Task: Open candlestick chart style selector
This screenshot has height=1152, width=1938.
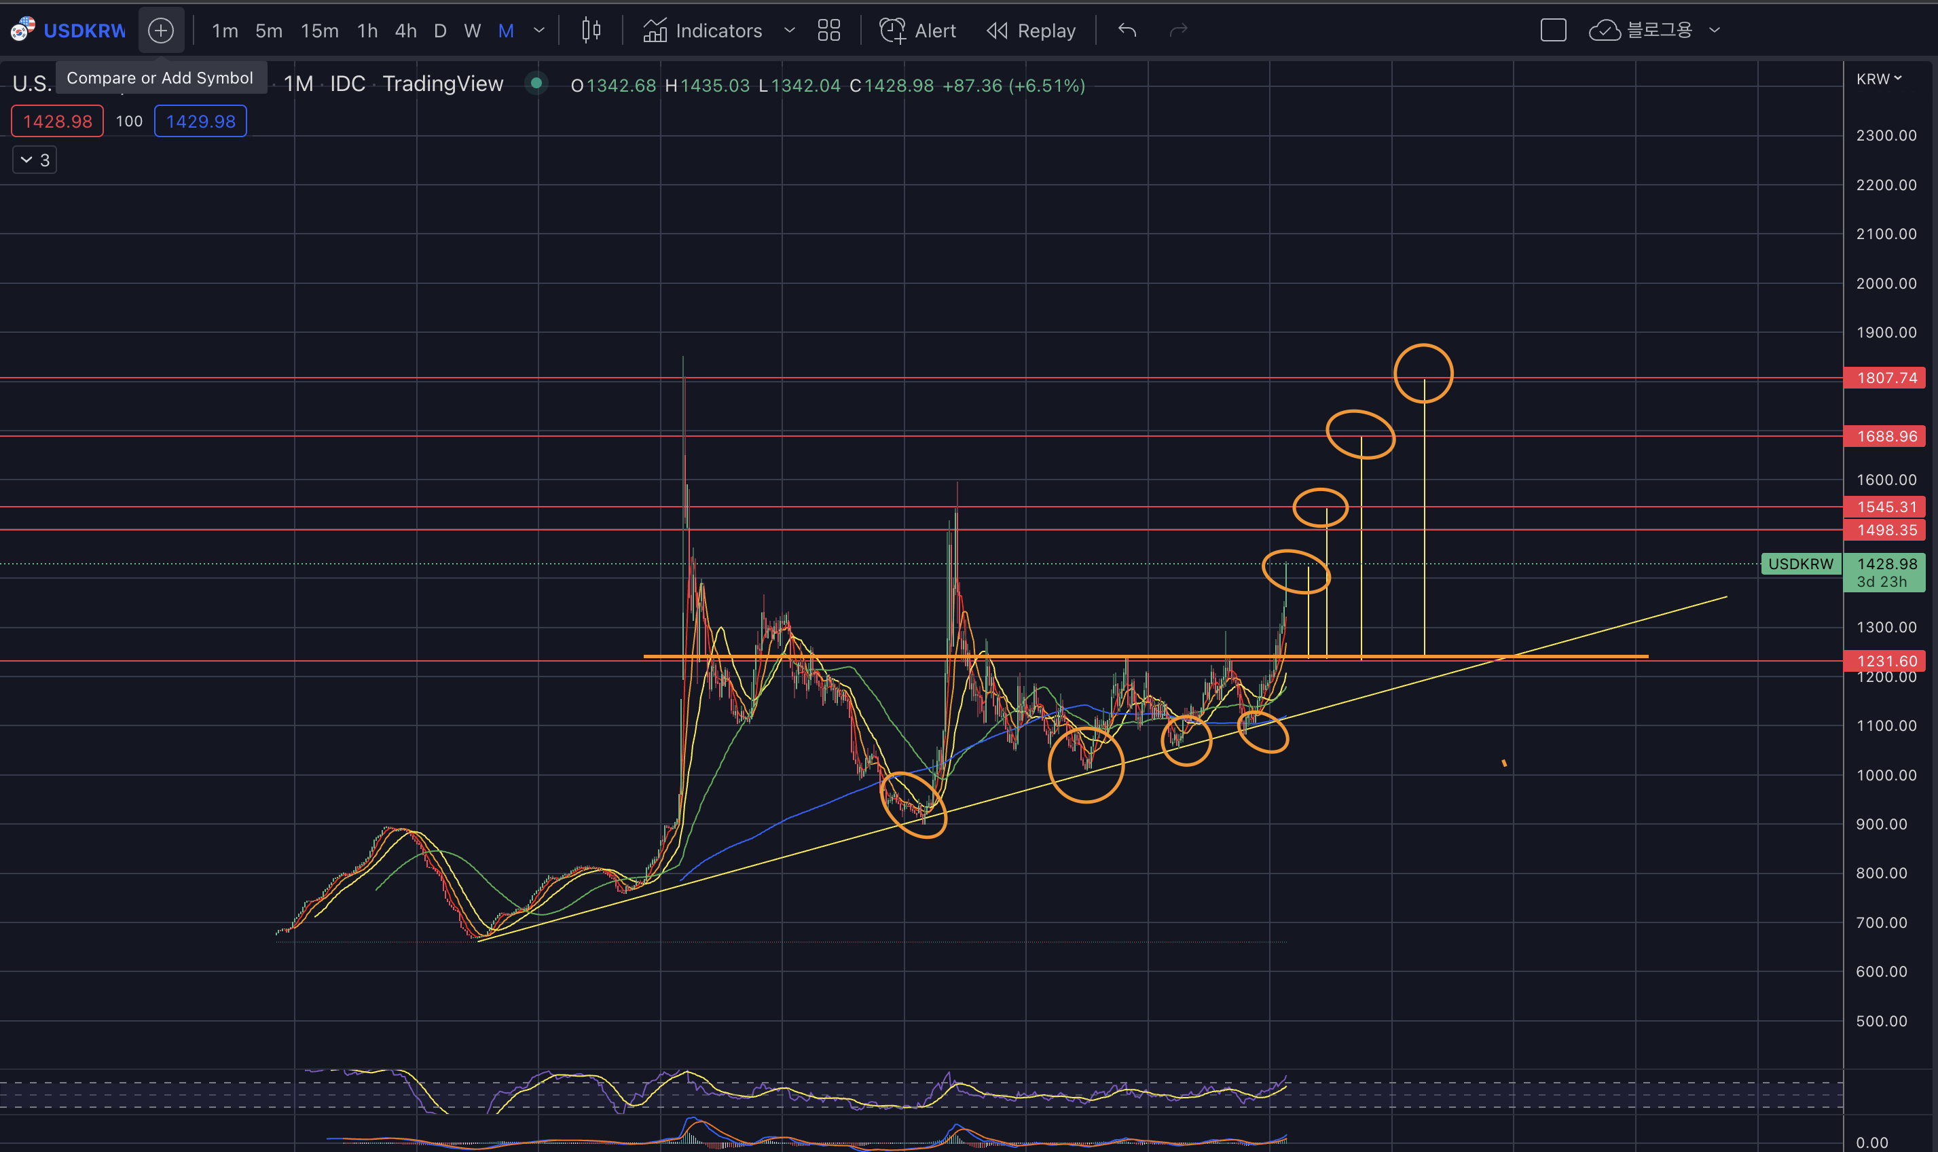Action: pos(590,31)
